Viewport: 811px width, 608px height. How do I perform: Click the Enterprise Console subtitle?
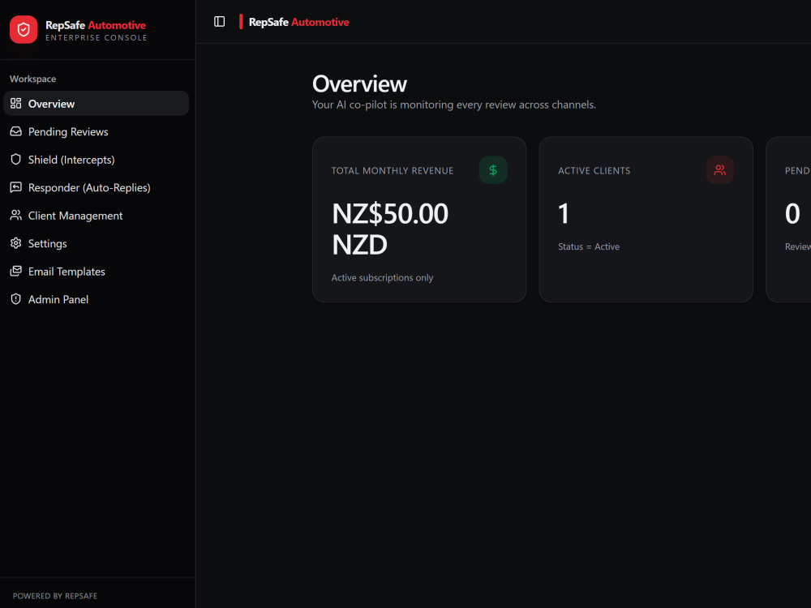pos(97,38)
